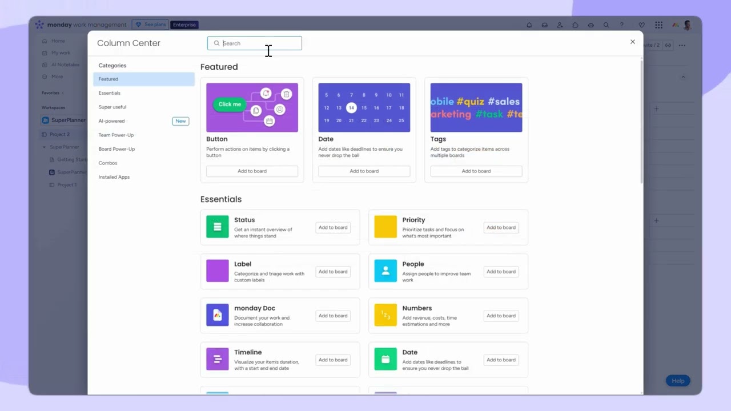Click the user avatar in the top bar
Screen dimensions: 731x411
click(688, 25)
